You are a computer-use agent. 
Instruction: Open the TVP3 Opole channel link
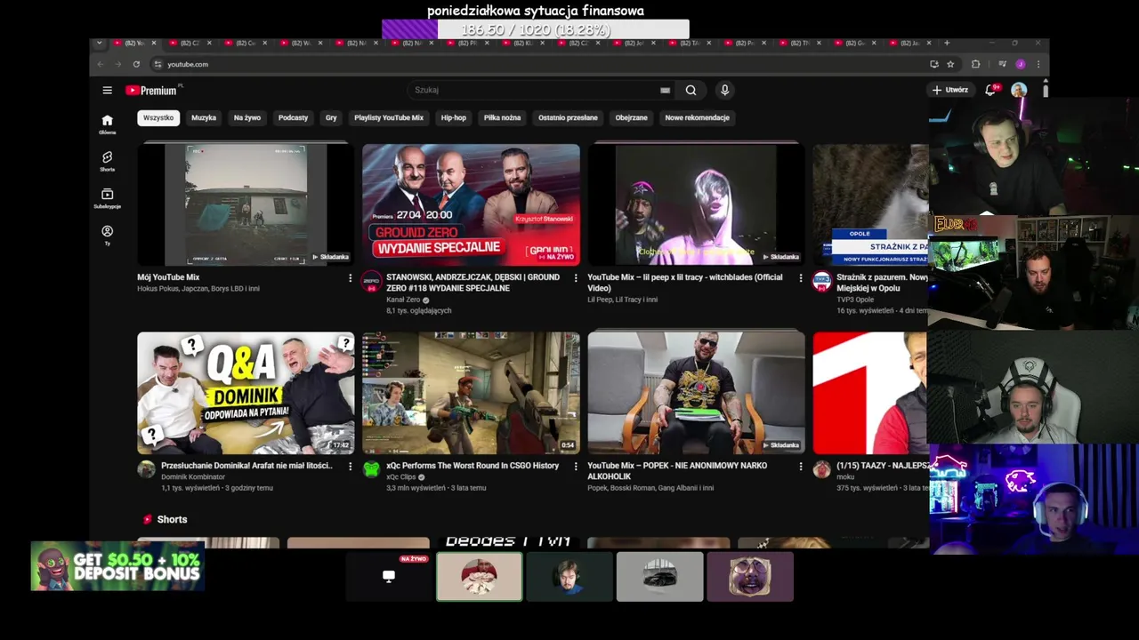[854, 300]
